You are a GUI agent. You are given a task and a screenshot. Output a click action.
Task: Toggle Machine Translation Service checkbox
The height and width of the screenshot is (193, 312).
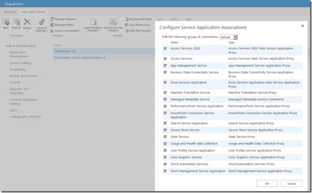[x=165, y=92]
